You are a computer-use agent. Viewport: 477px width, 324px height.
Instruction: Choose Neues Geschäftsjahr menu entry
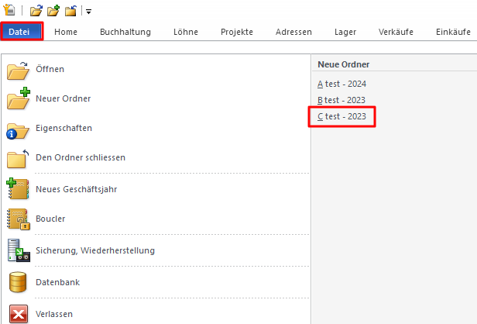tap(67, 190)
